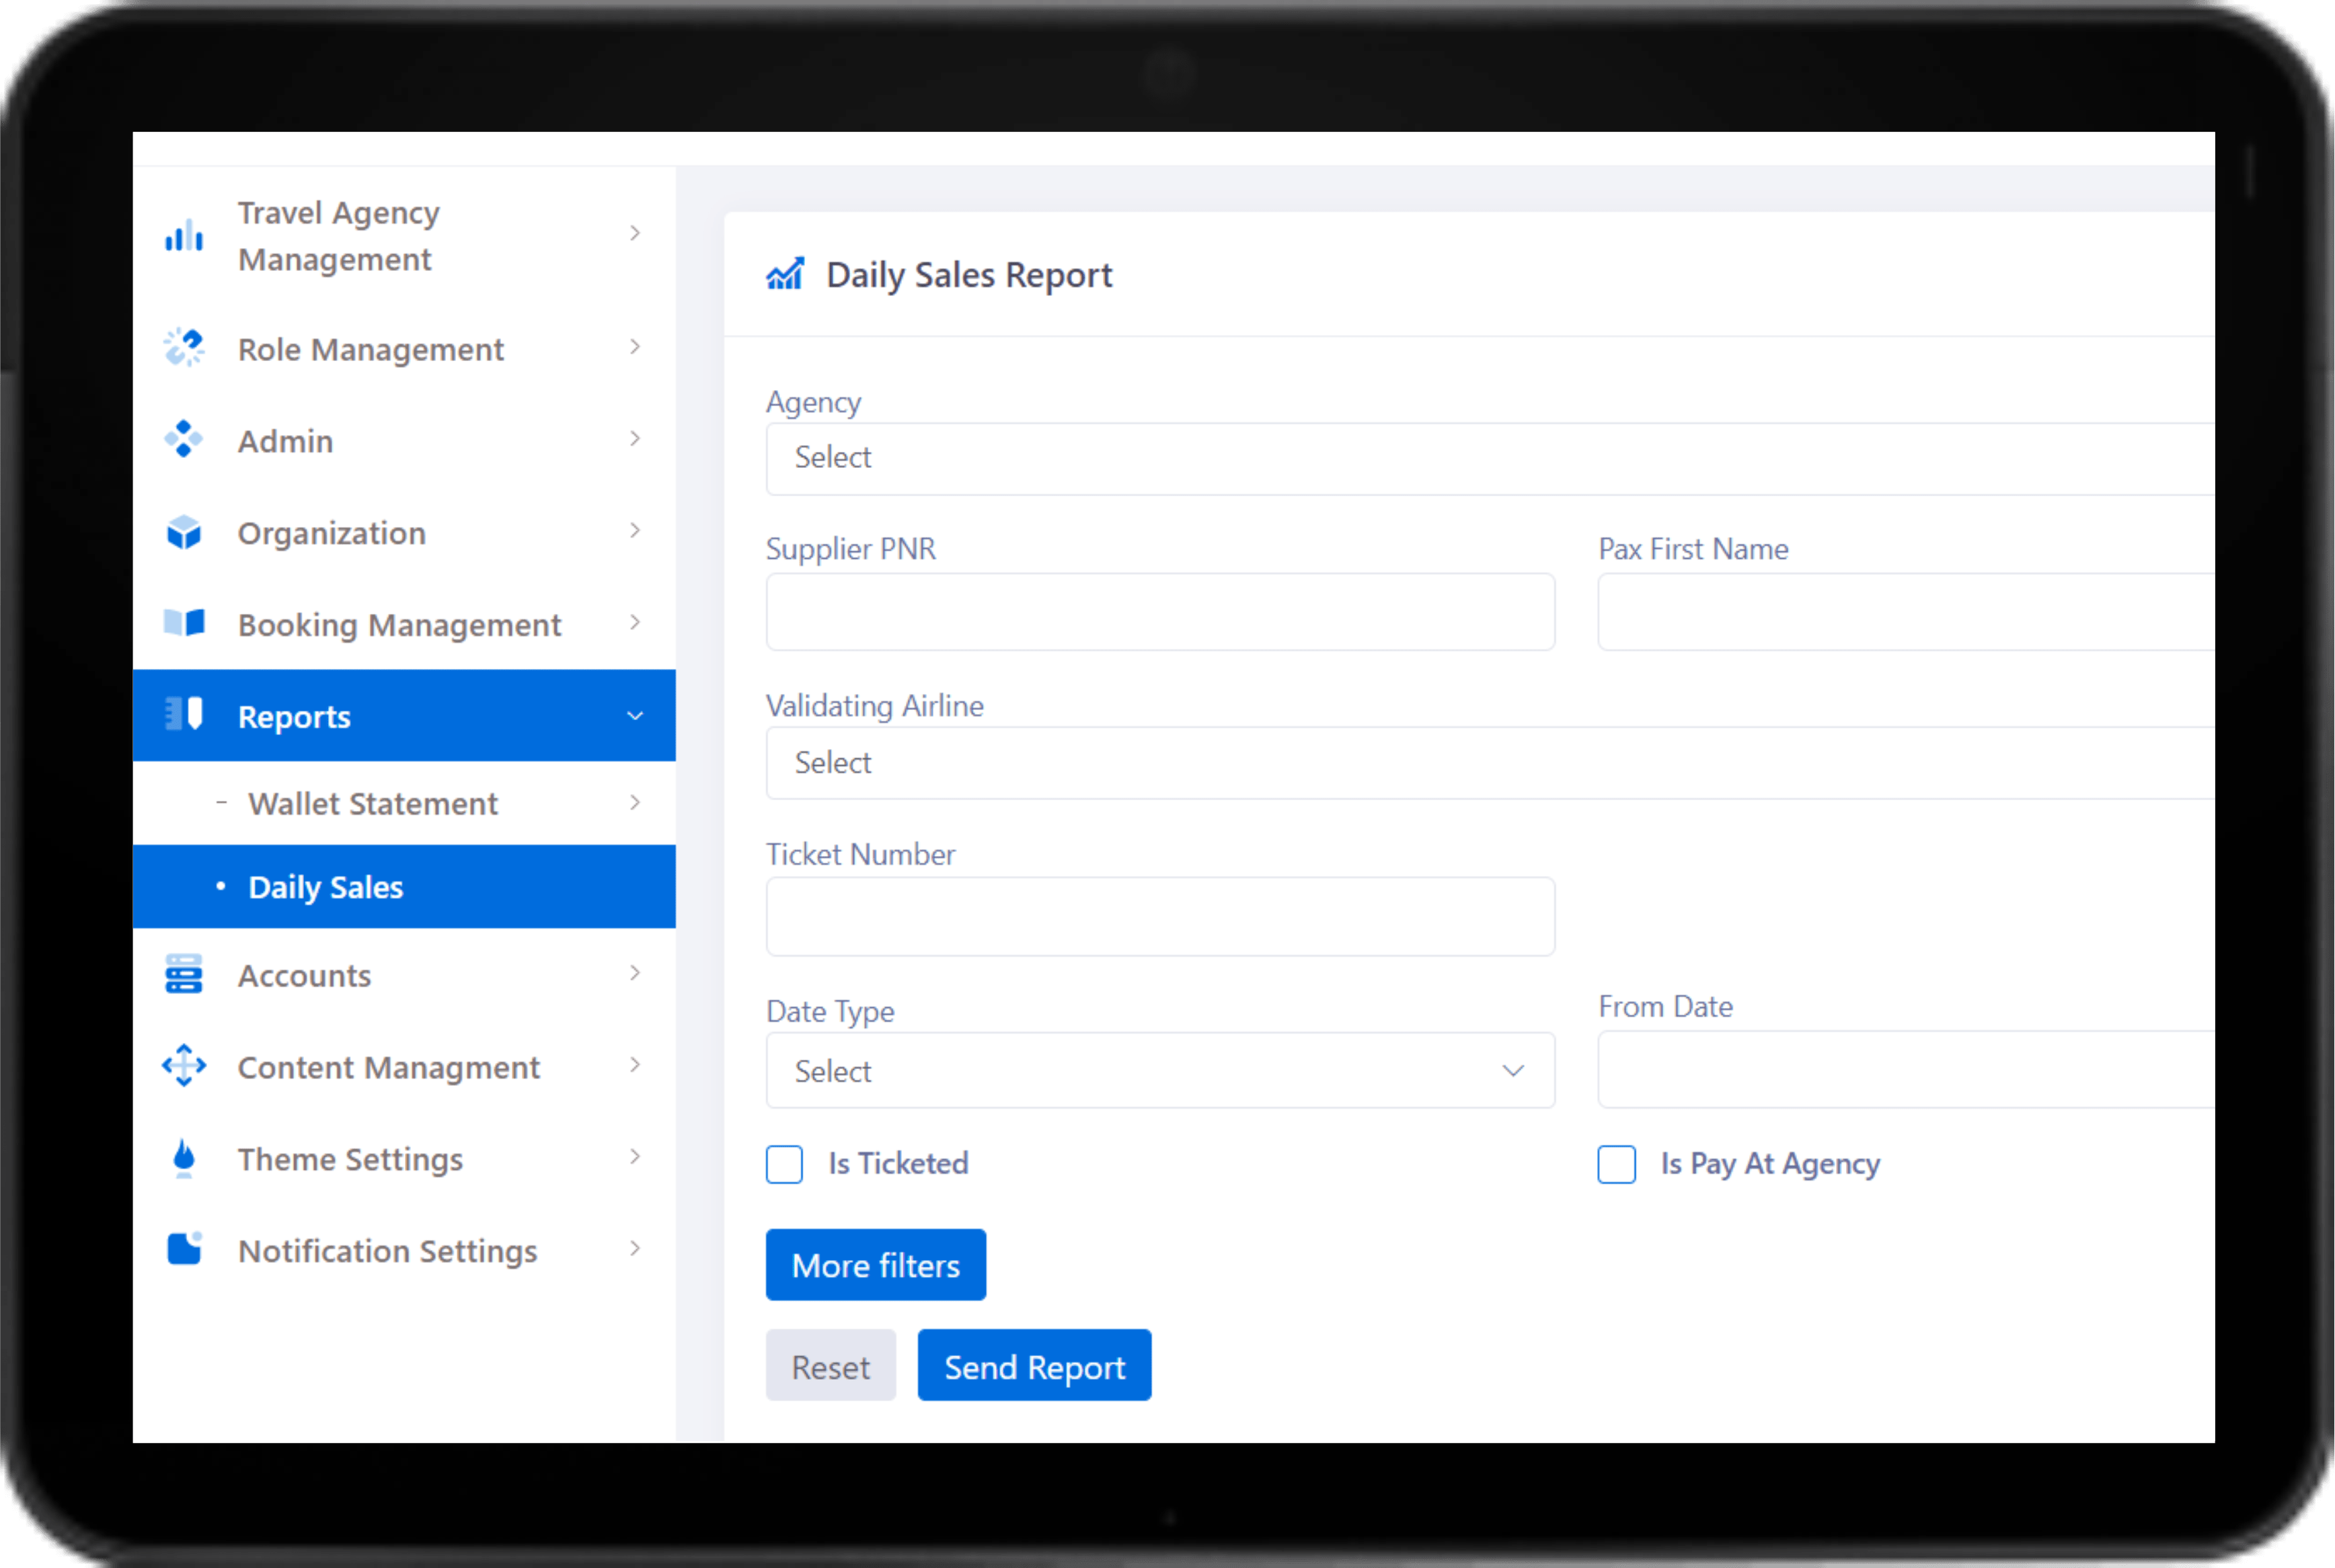Expand the Role Management chevron
The width and height of the screenshot is (2335, 1568).
(x=635, y=347)
